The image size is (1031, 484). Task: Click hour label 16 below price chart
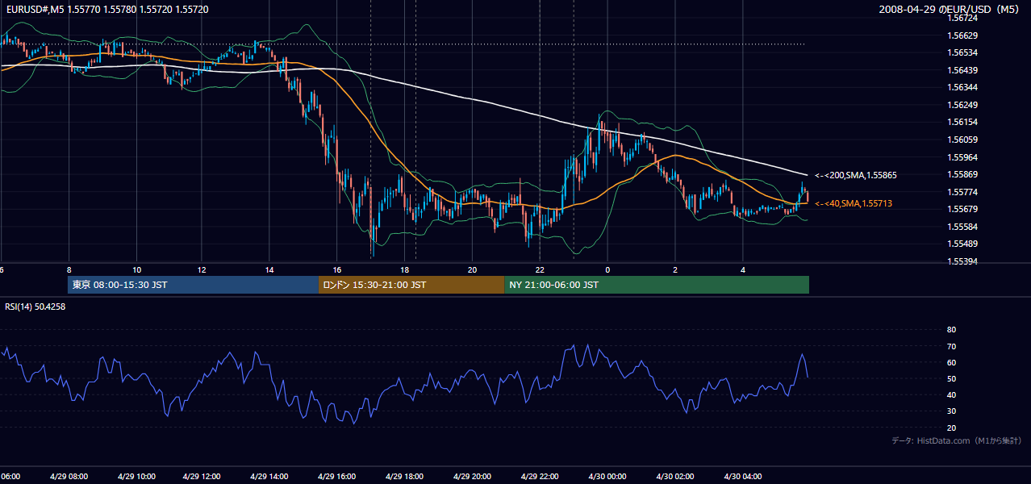coord(337,269)
